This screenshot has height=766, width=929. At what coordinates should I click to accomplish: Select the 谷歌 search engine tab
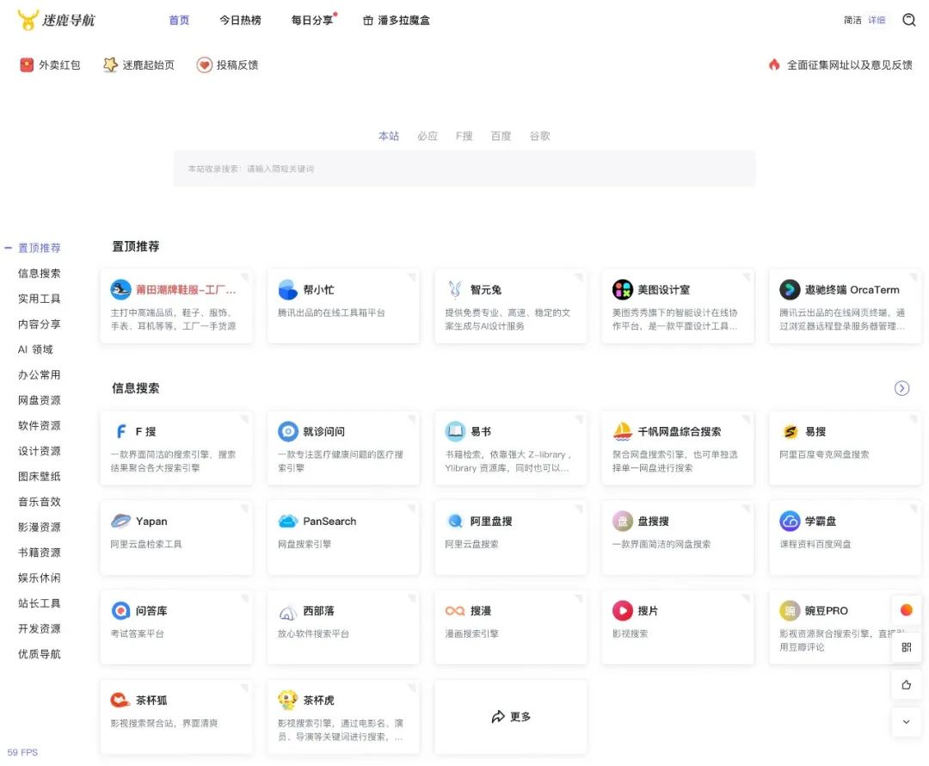pos(539,136)
